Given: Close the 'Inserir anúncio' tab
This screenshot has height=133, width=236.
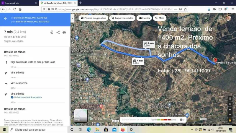Looking at the screenshot, I should (x=36, y=3).
